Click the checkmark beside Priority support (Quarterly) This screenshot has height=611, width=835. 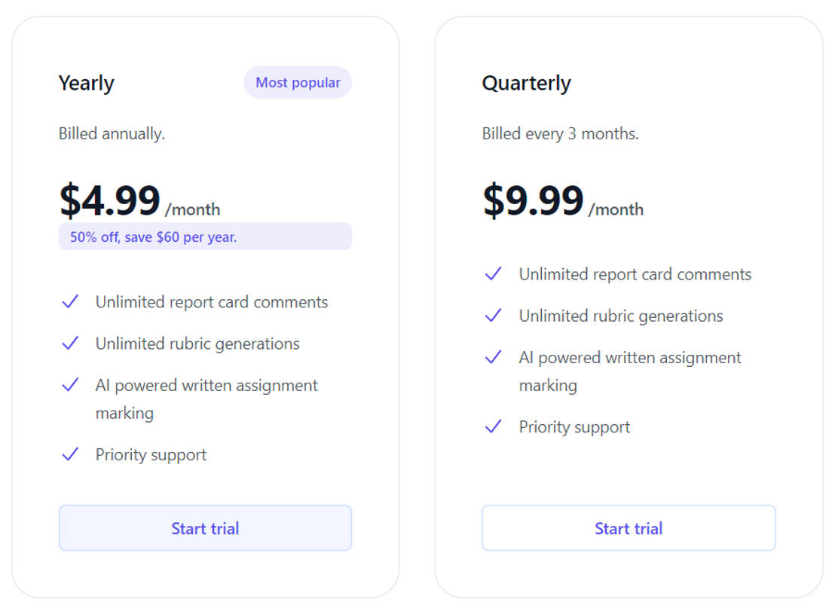(x=493, y=426)
